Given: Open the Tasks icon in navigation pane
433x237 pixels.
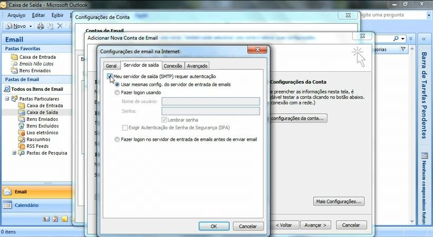Looking at the screenshot, I should coord(55,219).
